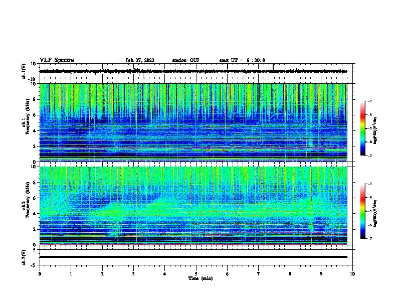Image resolution: width=397 pixels, height=307 pixels.
Task: Click the "start UT = 8 :30: 0" text
Action: 242,60
